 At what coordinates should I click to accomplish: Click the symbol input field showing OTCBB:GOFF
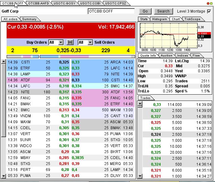point(111,11)
